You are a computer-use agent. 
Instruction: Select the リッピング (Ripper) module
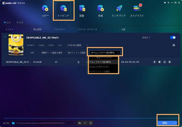click(63, 11)
